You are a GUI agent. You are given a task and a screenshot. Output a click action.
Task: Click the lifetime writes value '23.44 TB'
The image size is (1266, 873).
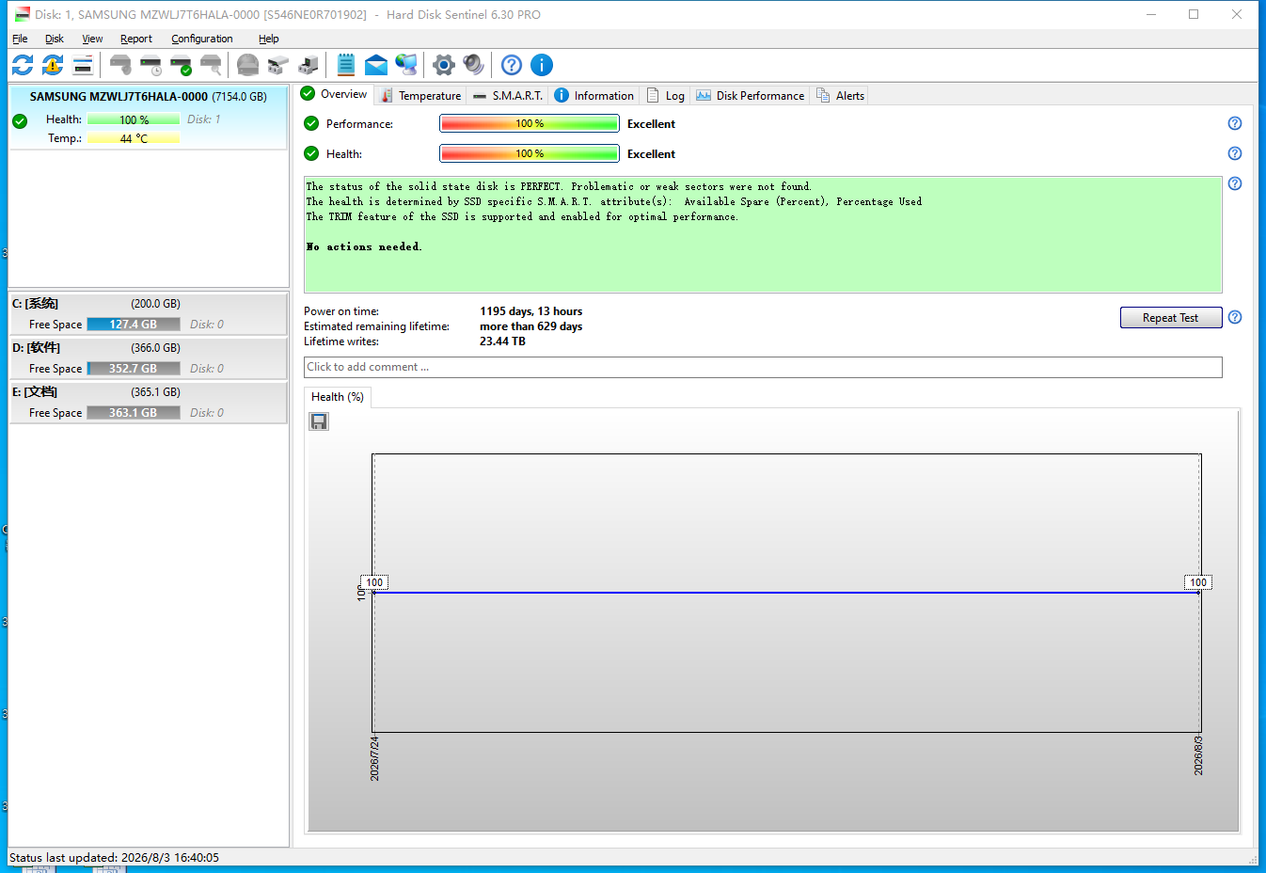[x=503, y=341]
